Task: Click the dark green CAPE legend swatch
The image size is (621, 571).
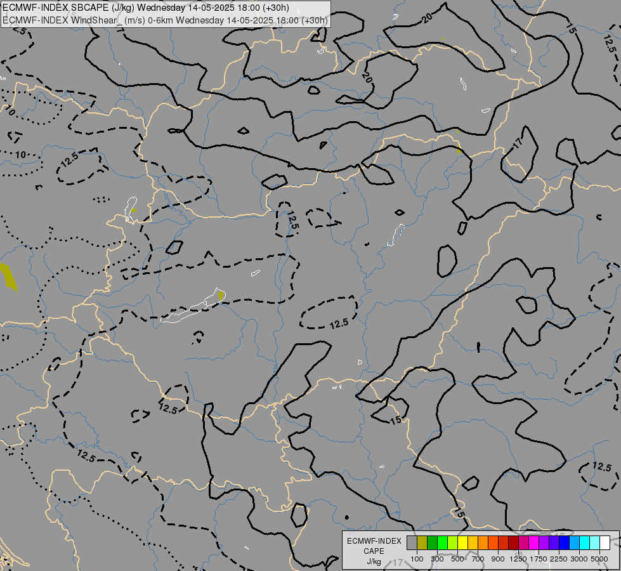Action: point(433,542)
